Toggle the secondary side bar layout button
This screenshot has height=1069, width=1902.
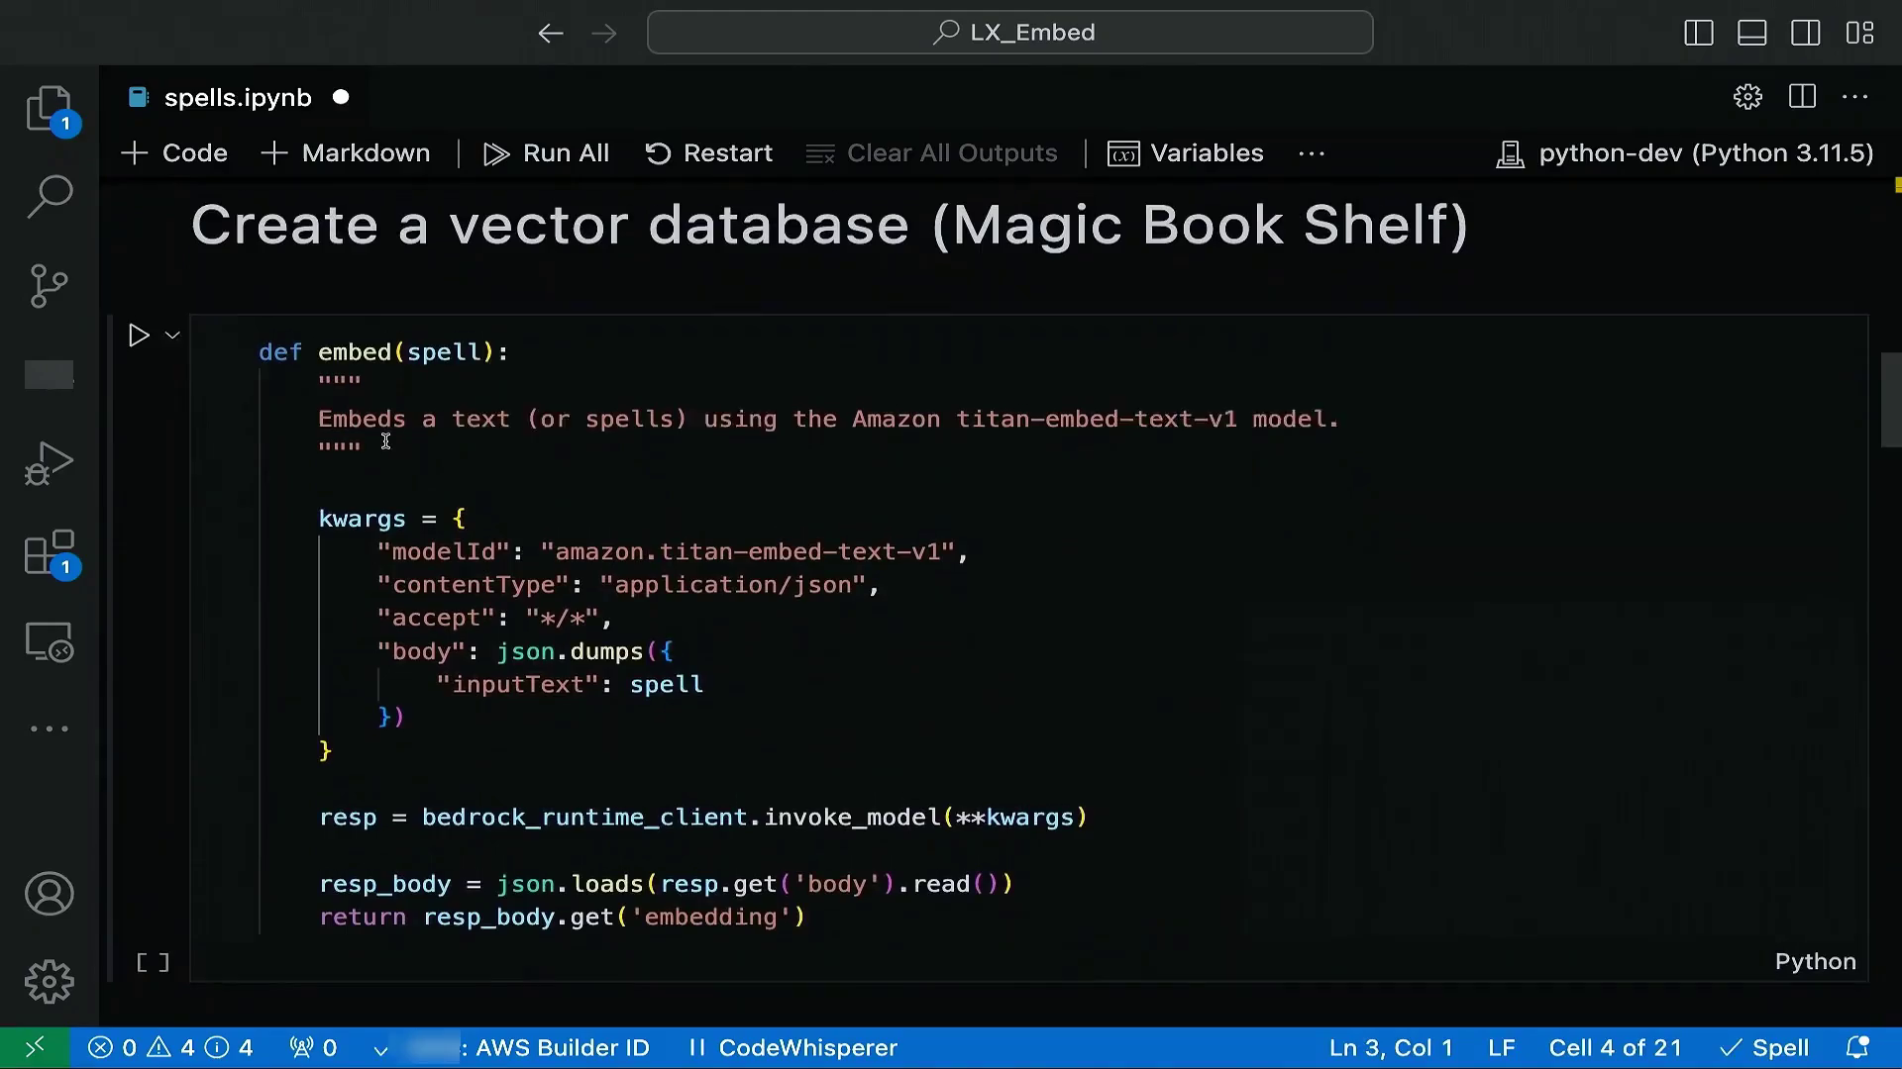coord(1805,33)
